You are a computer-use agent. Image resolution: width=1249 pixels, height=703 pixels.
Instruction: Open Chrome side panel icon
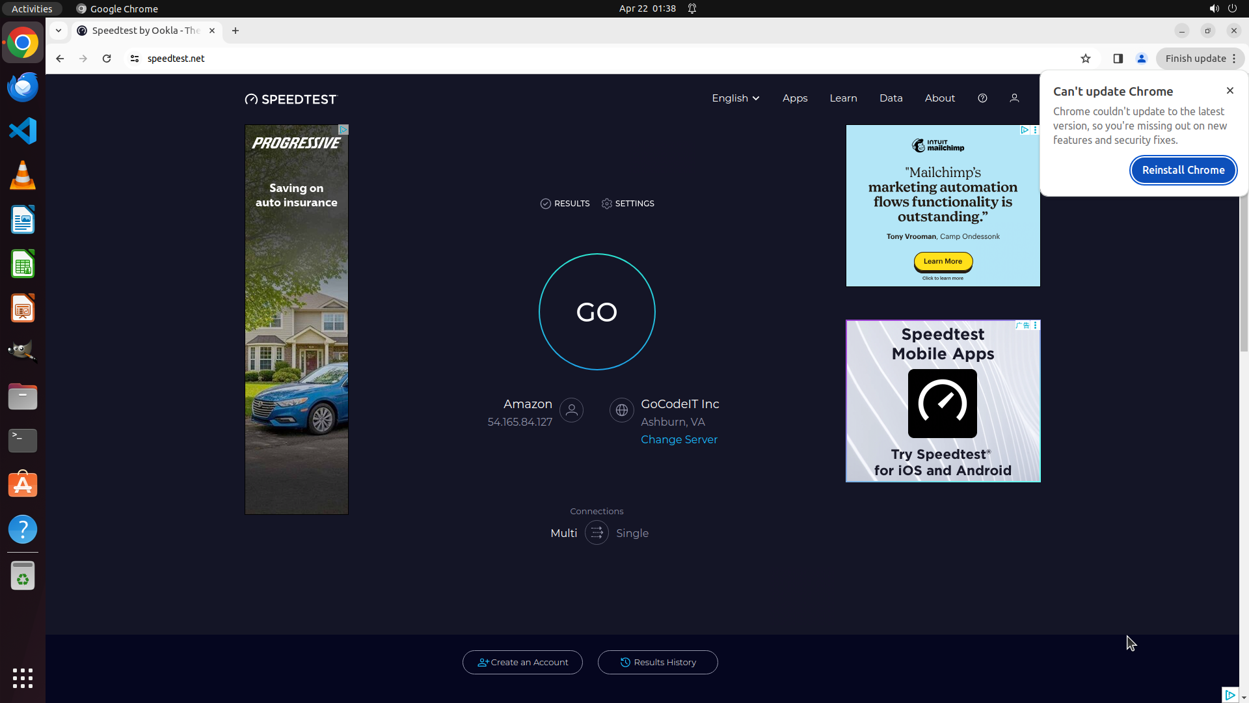pyautogui.click(x=1118, y=59)
